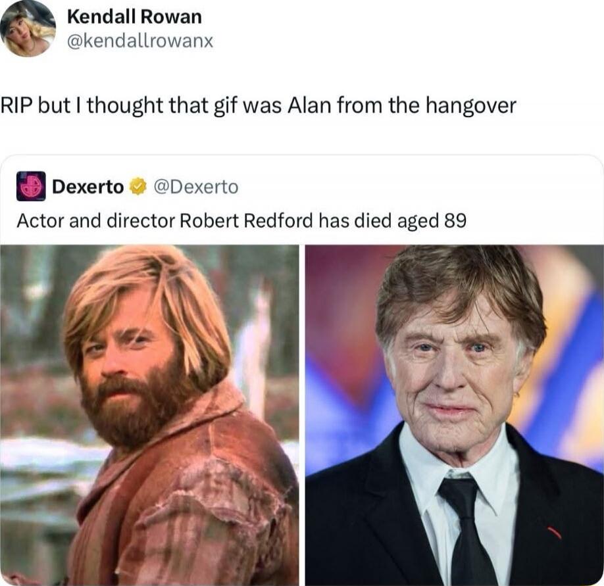This screenshot has height=586, width=604.
Task: Open the right photo of man in suit
Action: [455, 415]
